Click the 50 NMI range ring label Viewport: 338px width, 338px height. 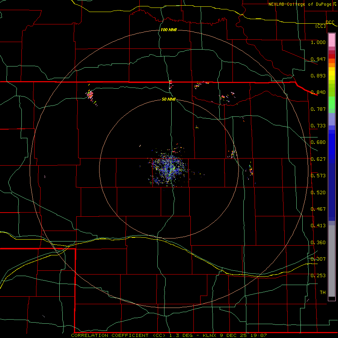pos(169,99)
